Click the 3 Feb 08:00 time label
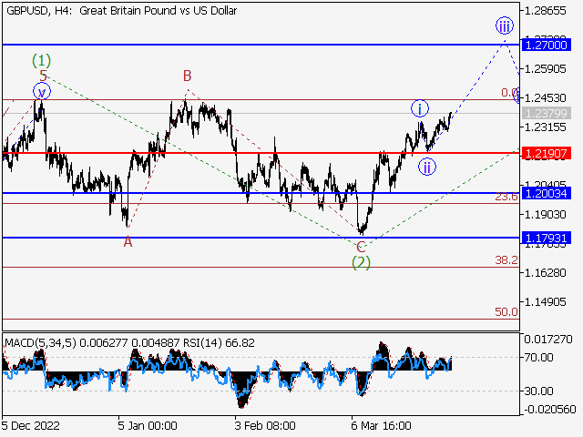 point(265,425)
